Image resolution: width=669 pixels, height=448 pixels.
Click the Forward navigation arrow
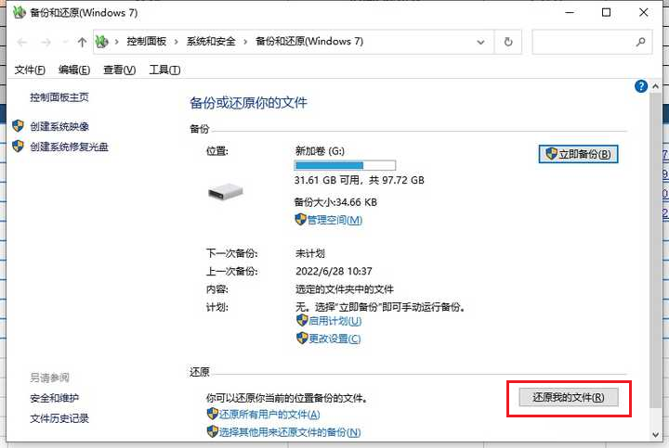[46, 42]
